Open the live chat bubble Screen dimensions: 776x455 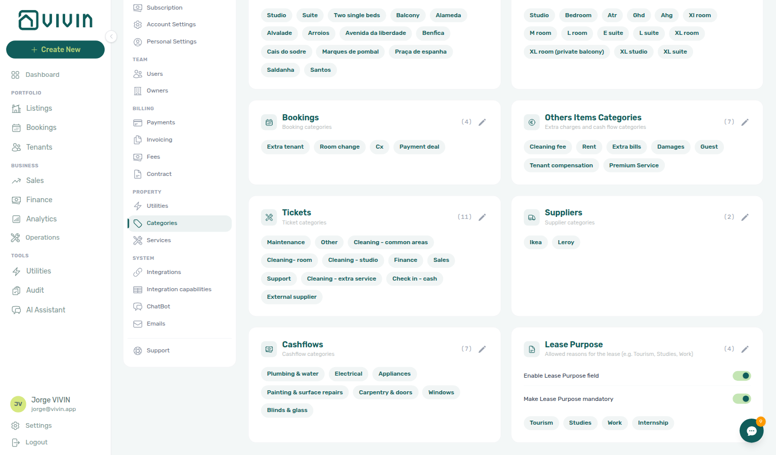pos(752,431)
